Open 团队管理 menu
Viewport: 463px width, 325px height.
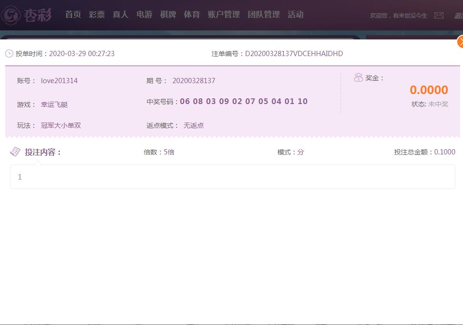(264, 15)
